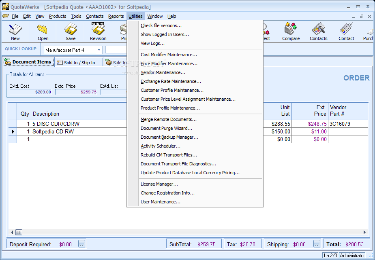Click the Sale Info tab box icon

tap(109, 62)
